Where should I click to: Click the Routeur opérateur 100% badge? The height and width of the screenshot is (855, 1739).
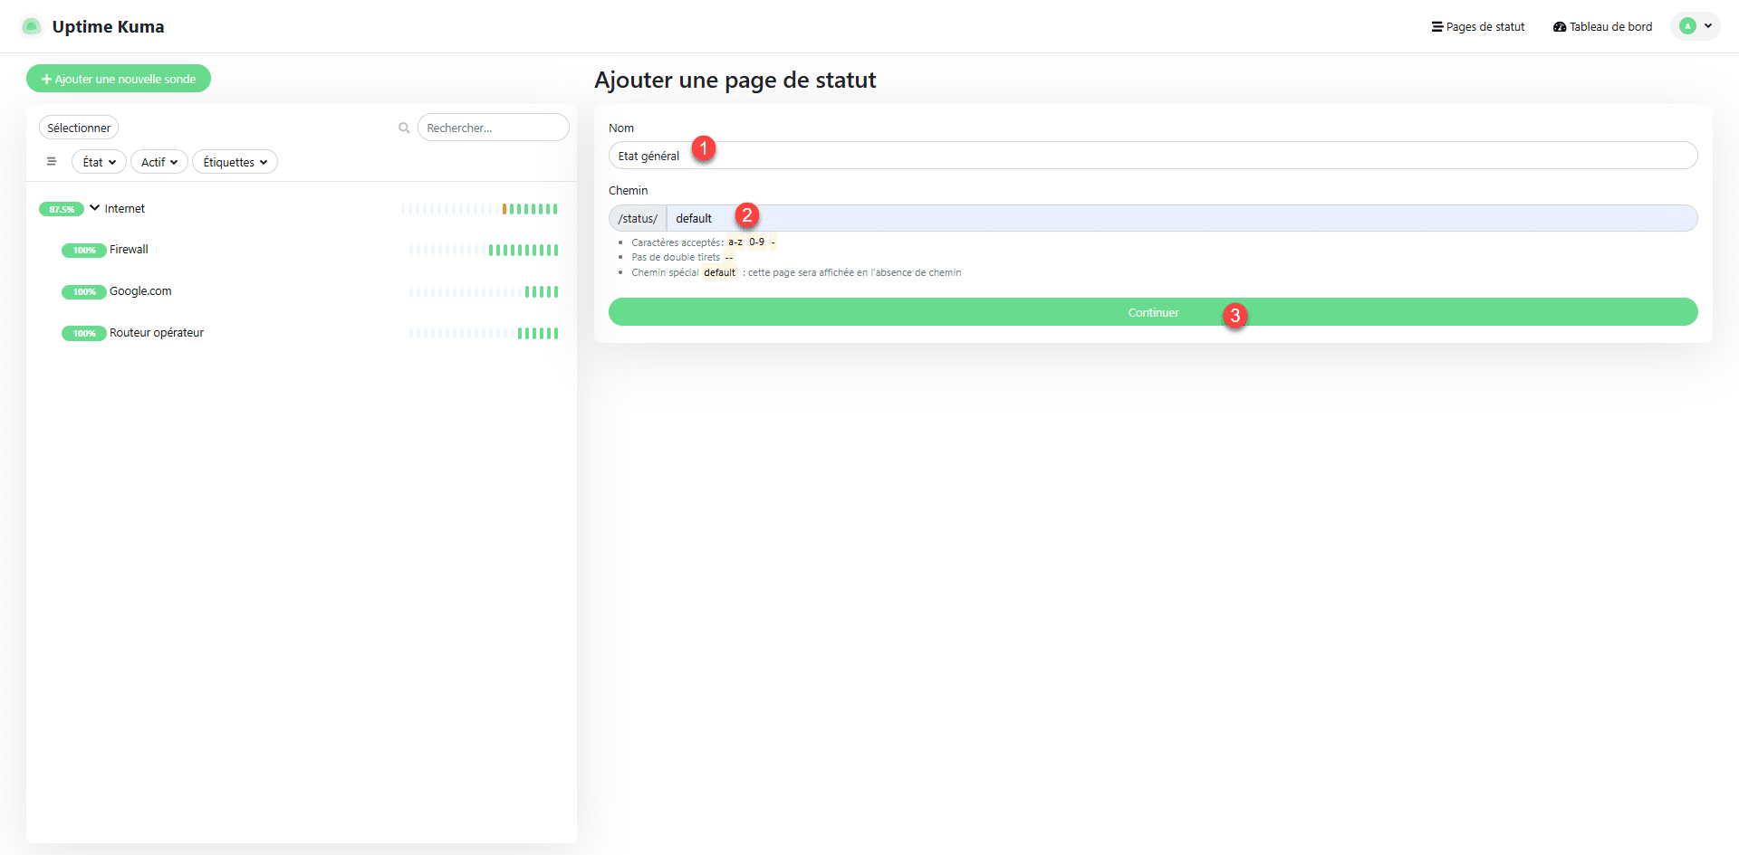point(83,334)
